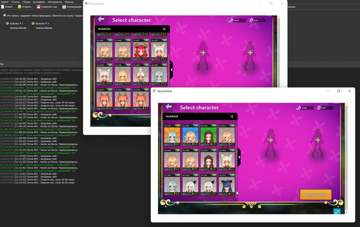The image size is (360, 227).
Task: Open the Интерфейс menu
Action: click(x=39, y=2)
